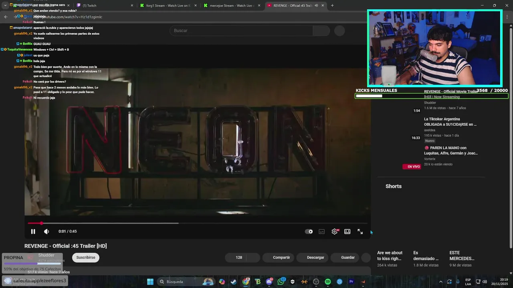This screenshot has height=288, width=513.
Task: Open Steam from the taskbar
Action: pos(233,282)
